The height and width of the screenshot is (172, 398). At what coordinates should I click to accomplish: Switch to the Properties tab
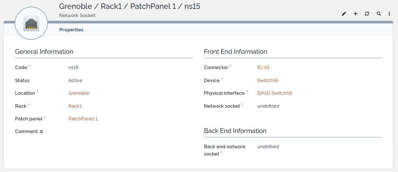(71, 30)
